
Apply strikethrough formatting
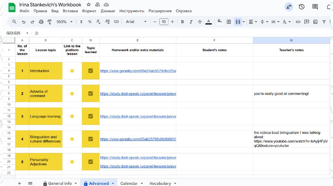point(200,22)
